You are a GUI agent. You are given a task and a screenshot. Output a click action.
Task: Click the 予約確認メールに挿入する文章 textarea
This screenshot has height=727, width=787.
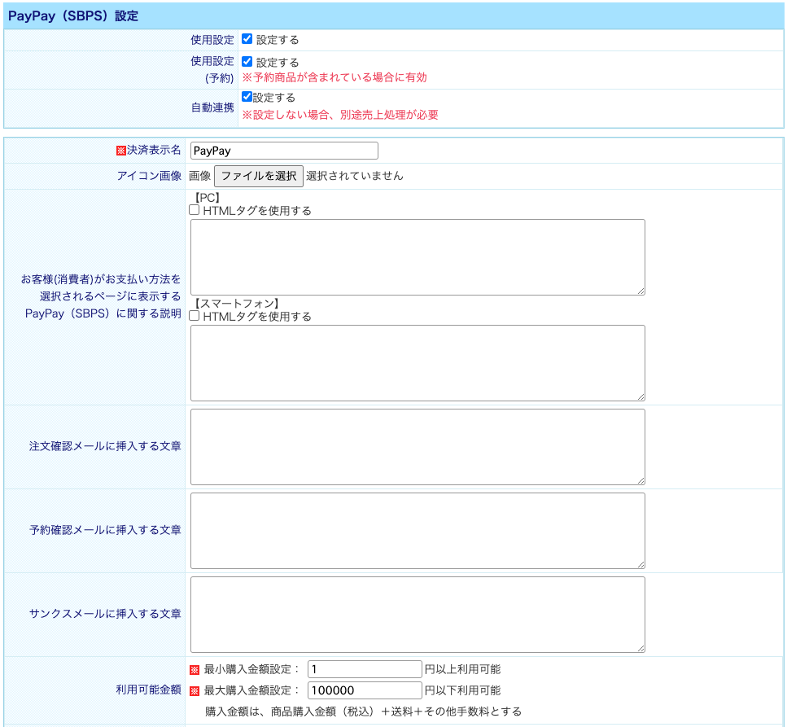[418, 531]
